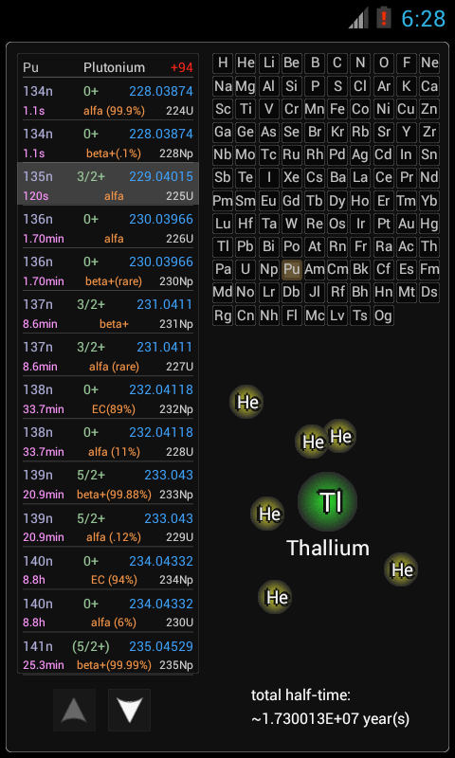Select the Am element cell
This screenshot has height=758, width=455.
tap(315, 269)
